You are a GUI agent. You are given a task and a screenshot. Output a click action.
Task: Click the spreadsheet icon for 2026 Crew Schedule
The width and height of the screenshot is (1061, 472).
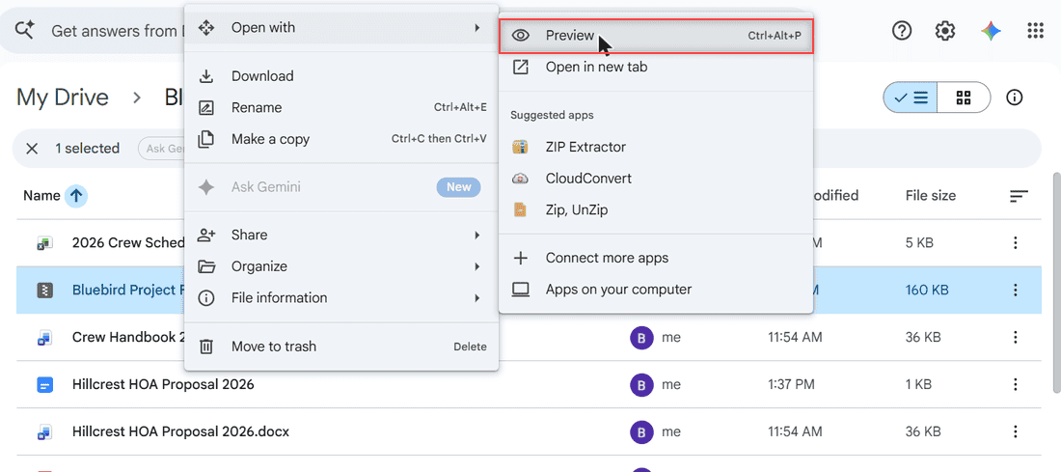point(44,242)
